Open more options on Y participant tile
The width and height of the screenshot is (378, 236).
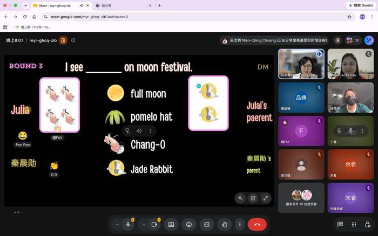pyautogui.click(x=362, y=131)
